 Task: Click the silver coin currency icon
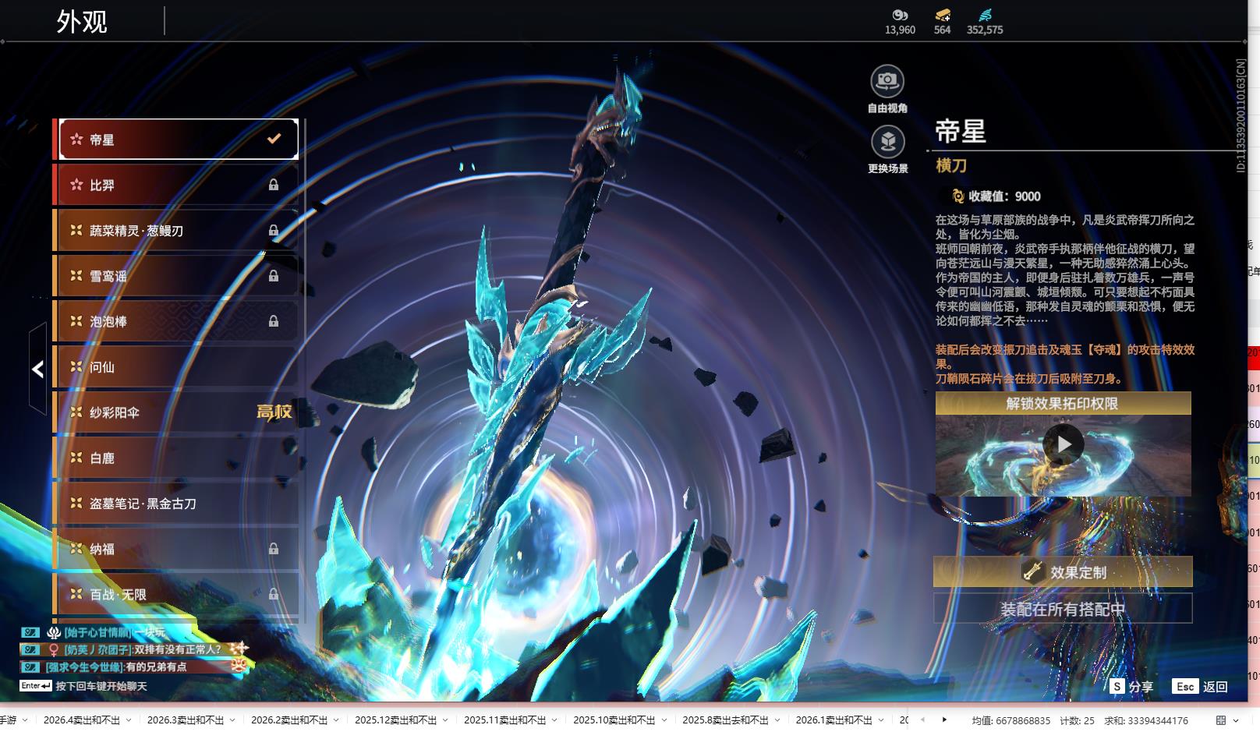(900, 15)
